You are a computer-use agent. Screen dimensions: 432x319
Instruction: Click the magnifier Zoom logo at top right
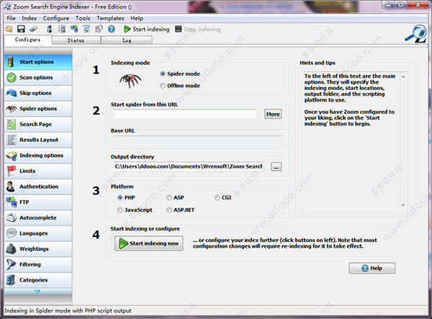(x=416, y=34)
